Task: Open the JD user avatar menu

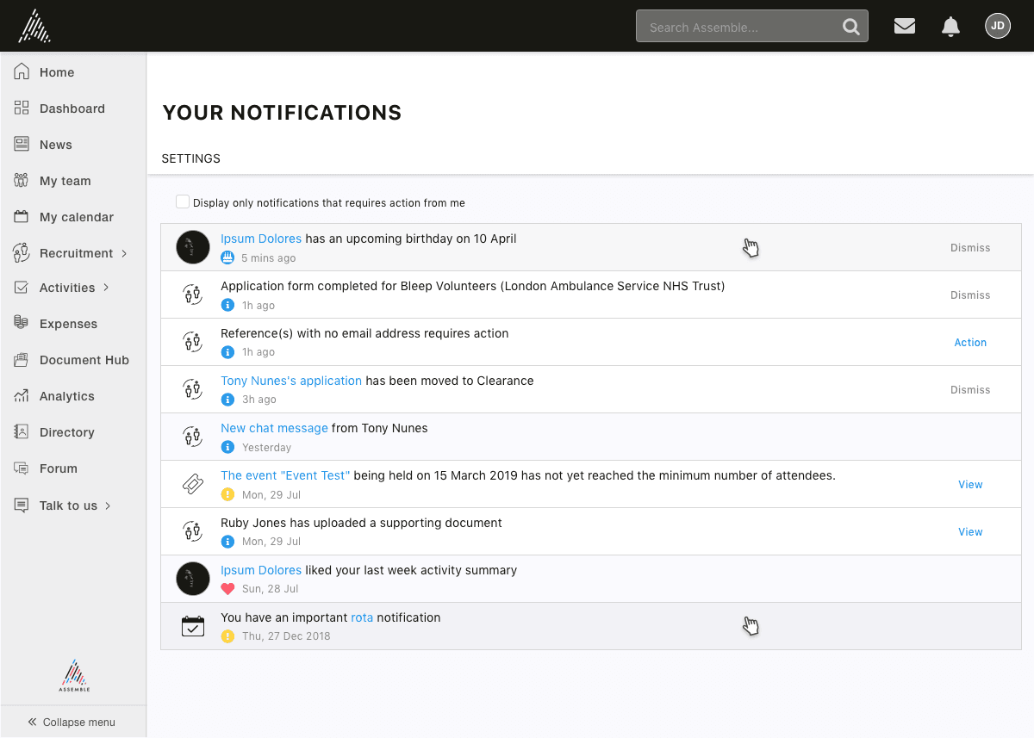Action: 998,26
